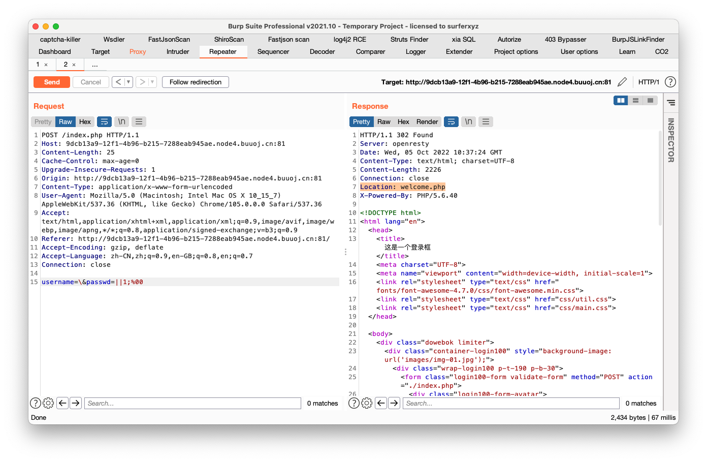The width and height of the screenshot is (707, 462).
Task: Open the Comparer tab
Action: pos(371,51)
